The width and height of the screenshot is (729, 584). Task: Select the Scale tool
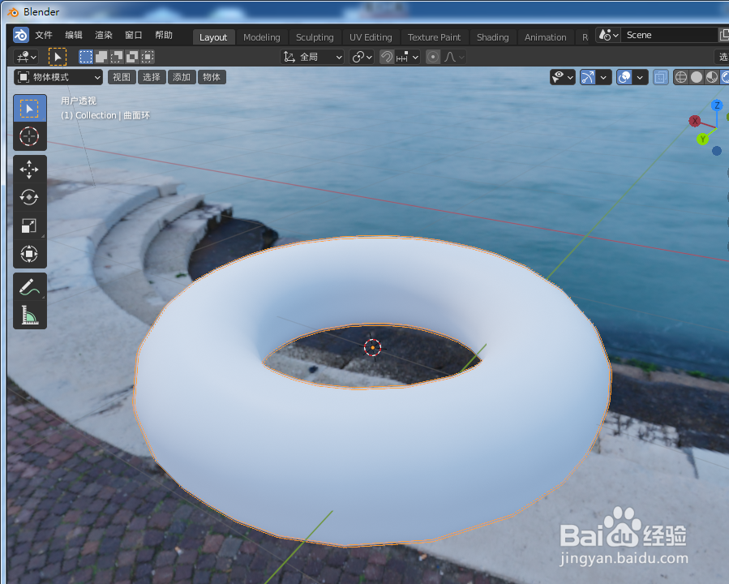pos(29,225)
